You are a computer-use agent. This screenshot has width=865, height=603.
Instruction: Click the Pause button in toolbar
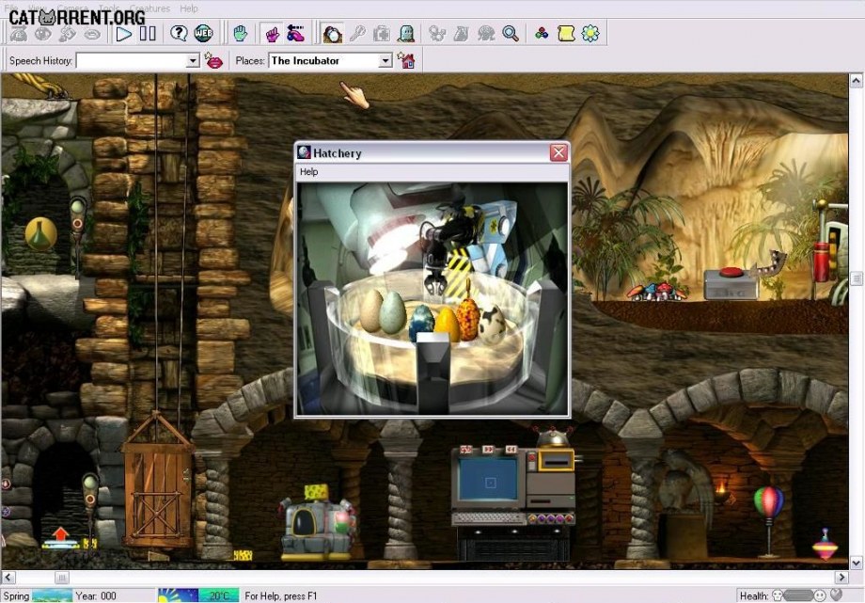[x=148, y=34]
